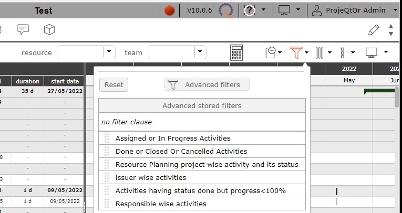This screenshot has width=402, height=213.
Task: Select 'issuer wise activities' stored filter
Action: tap(151, 177)
